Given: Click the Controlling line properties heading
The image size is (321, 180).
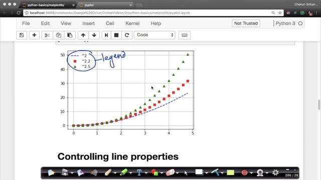Looking at the screenshot, I should 118,156.
